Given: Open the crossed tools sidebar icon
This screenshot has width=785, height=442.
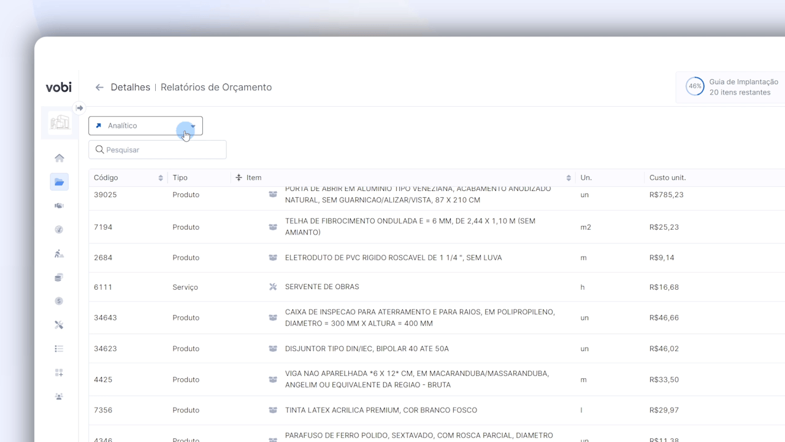Looking at the screenshot, I should (x=59, y=325).
